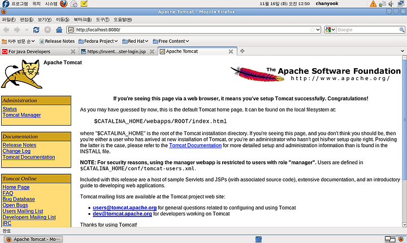Reload the current page
Screen dimensions: 407x243
click(x=36, y=30)
